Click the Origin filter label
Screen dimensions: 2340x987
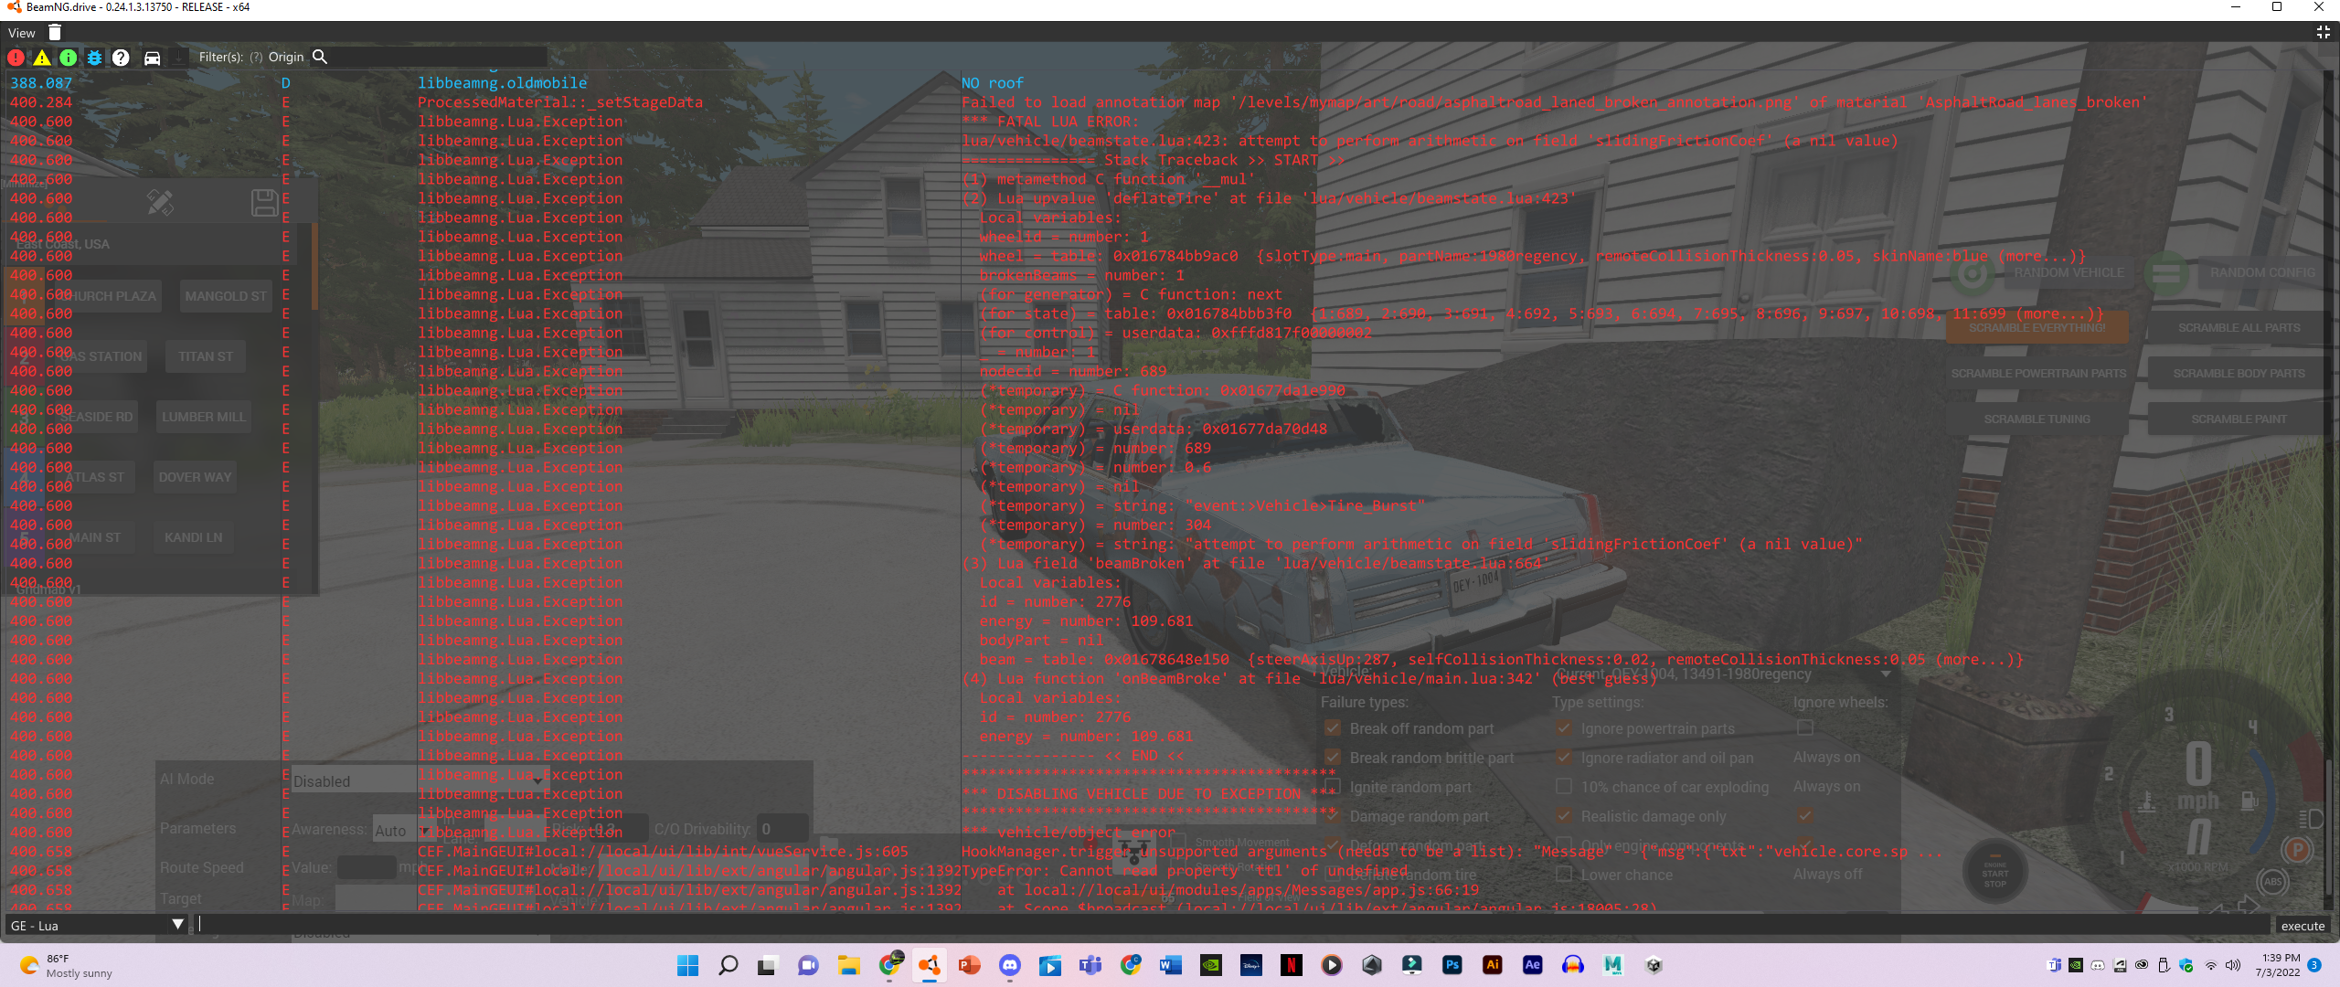coord(286,57)
